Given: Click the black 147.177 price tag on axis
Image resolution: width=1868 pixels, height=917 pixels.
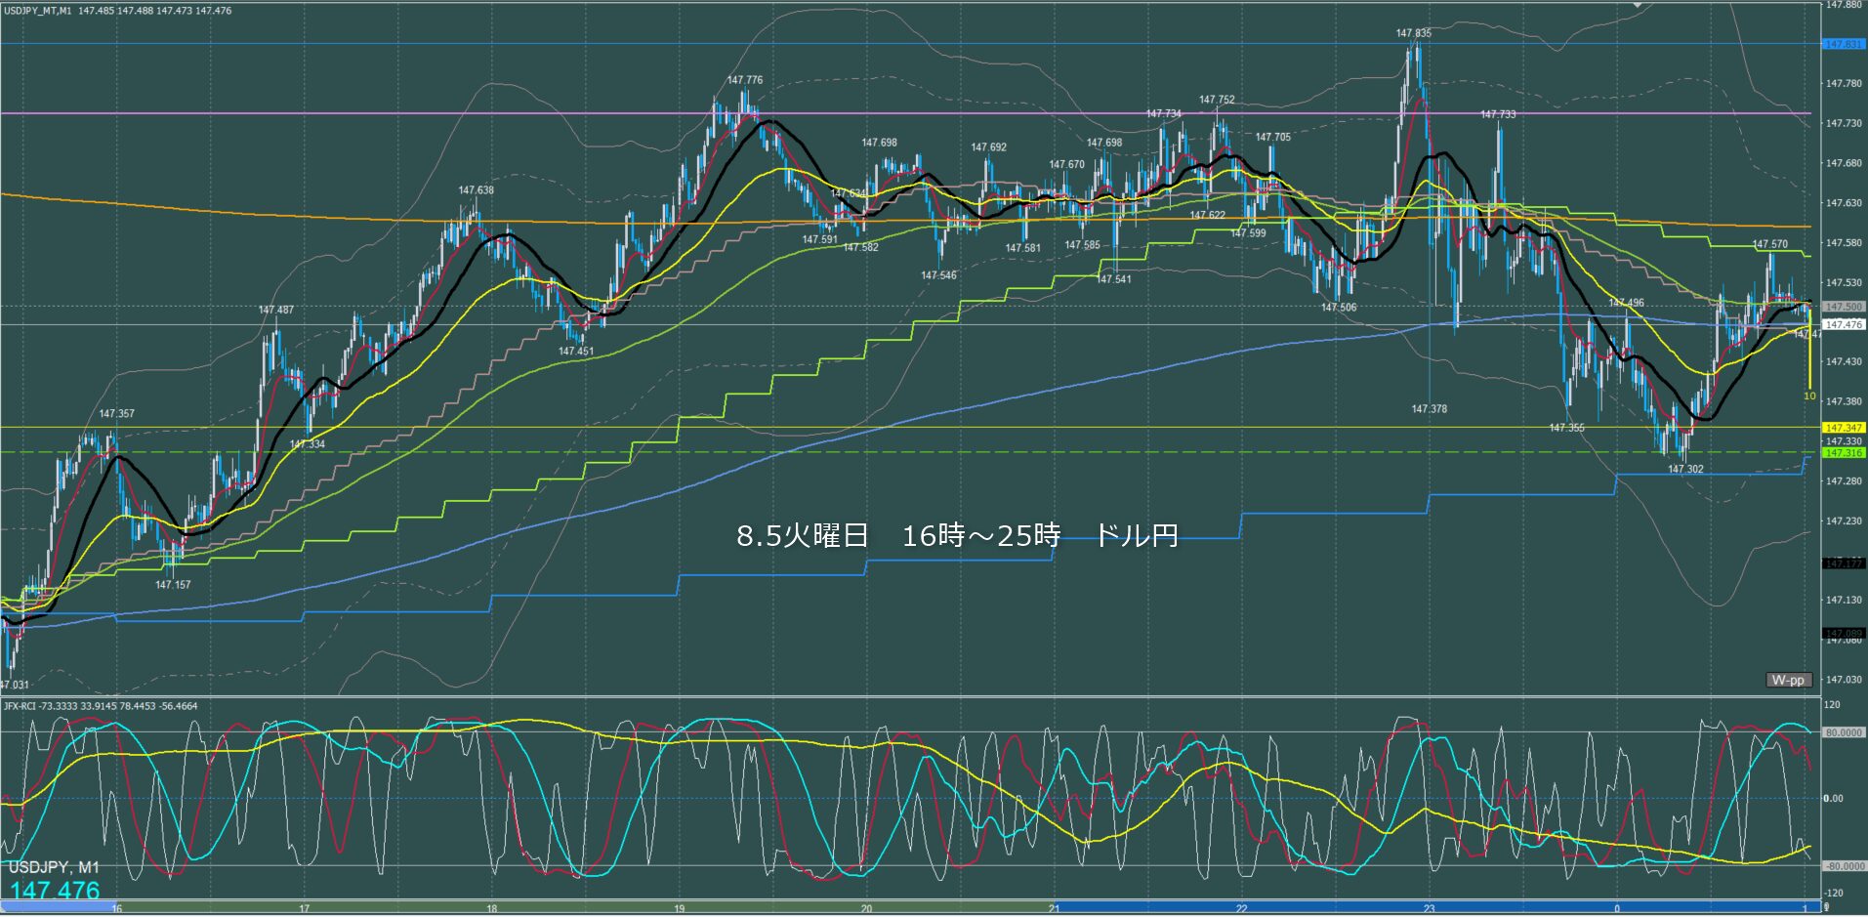Looking at the screenshot, I should (x=1844, y=563).
